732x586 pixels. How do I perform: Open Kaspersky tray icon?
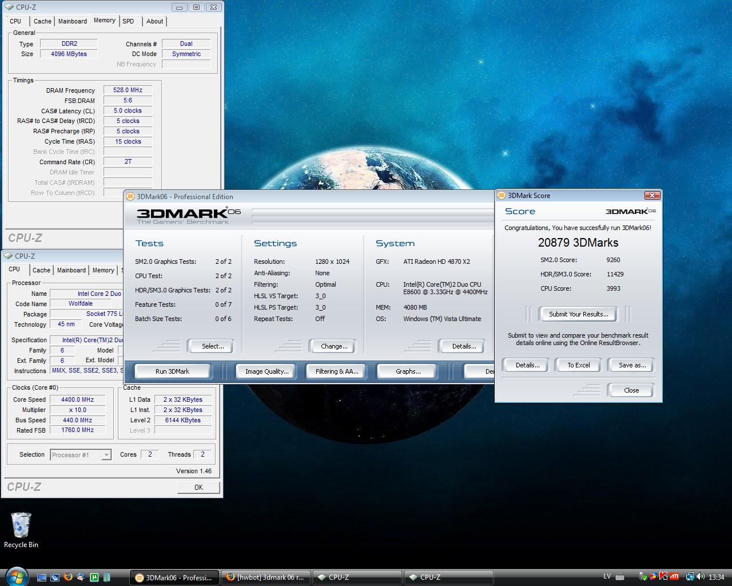[x=663, y=577]
